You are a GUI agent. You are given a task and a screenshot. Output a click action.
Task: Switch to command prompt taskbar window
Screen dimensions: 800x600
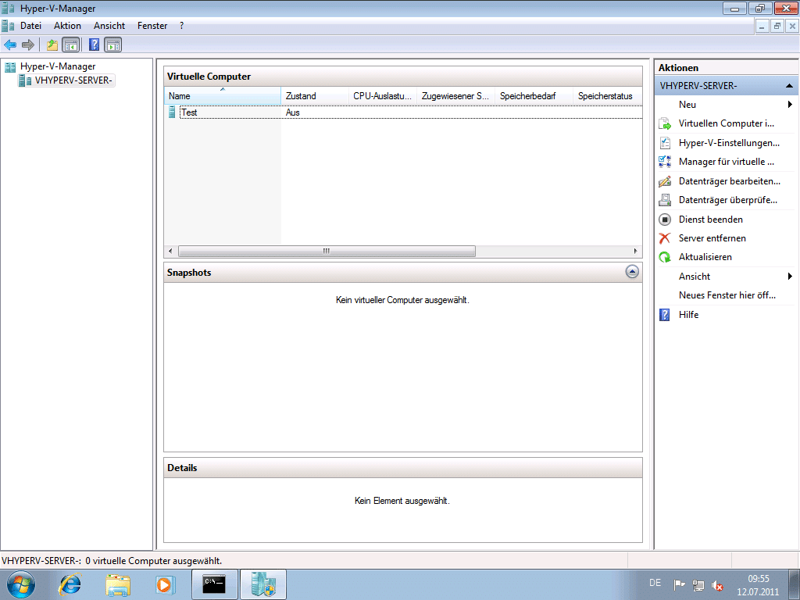(214, 584)
